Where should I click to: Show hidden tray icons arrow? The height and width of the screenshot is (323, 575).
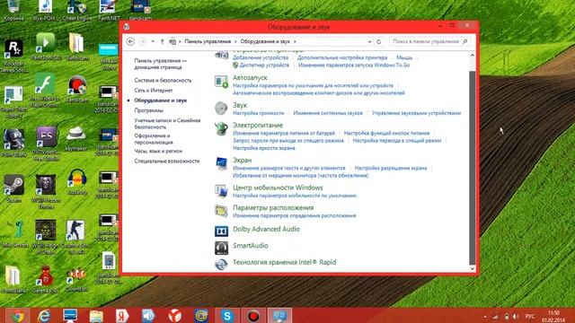[485, 317]
